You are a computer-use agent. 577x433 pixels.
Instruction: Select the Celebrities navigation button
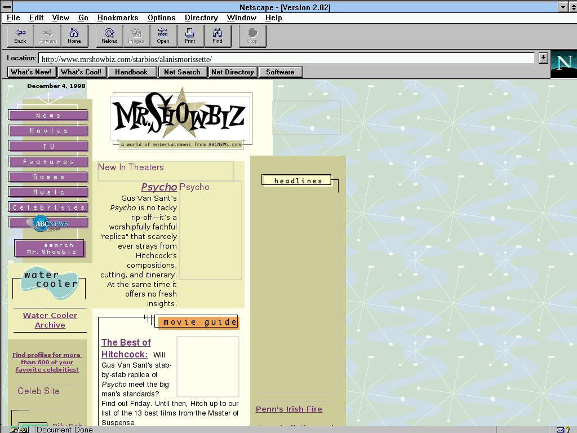tap(48, 207)
